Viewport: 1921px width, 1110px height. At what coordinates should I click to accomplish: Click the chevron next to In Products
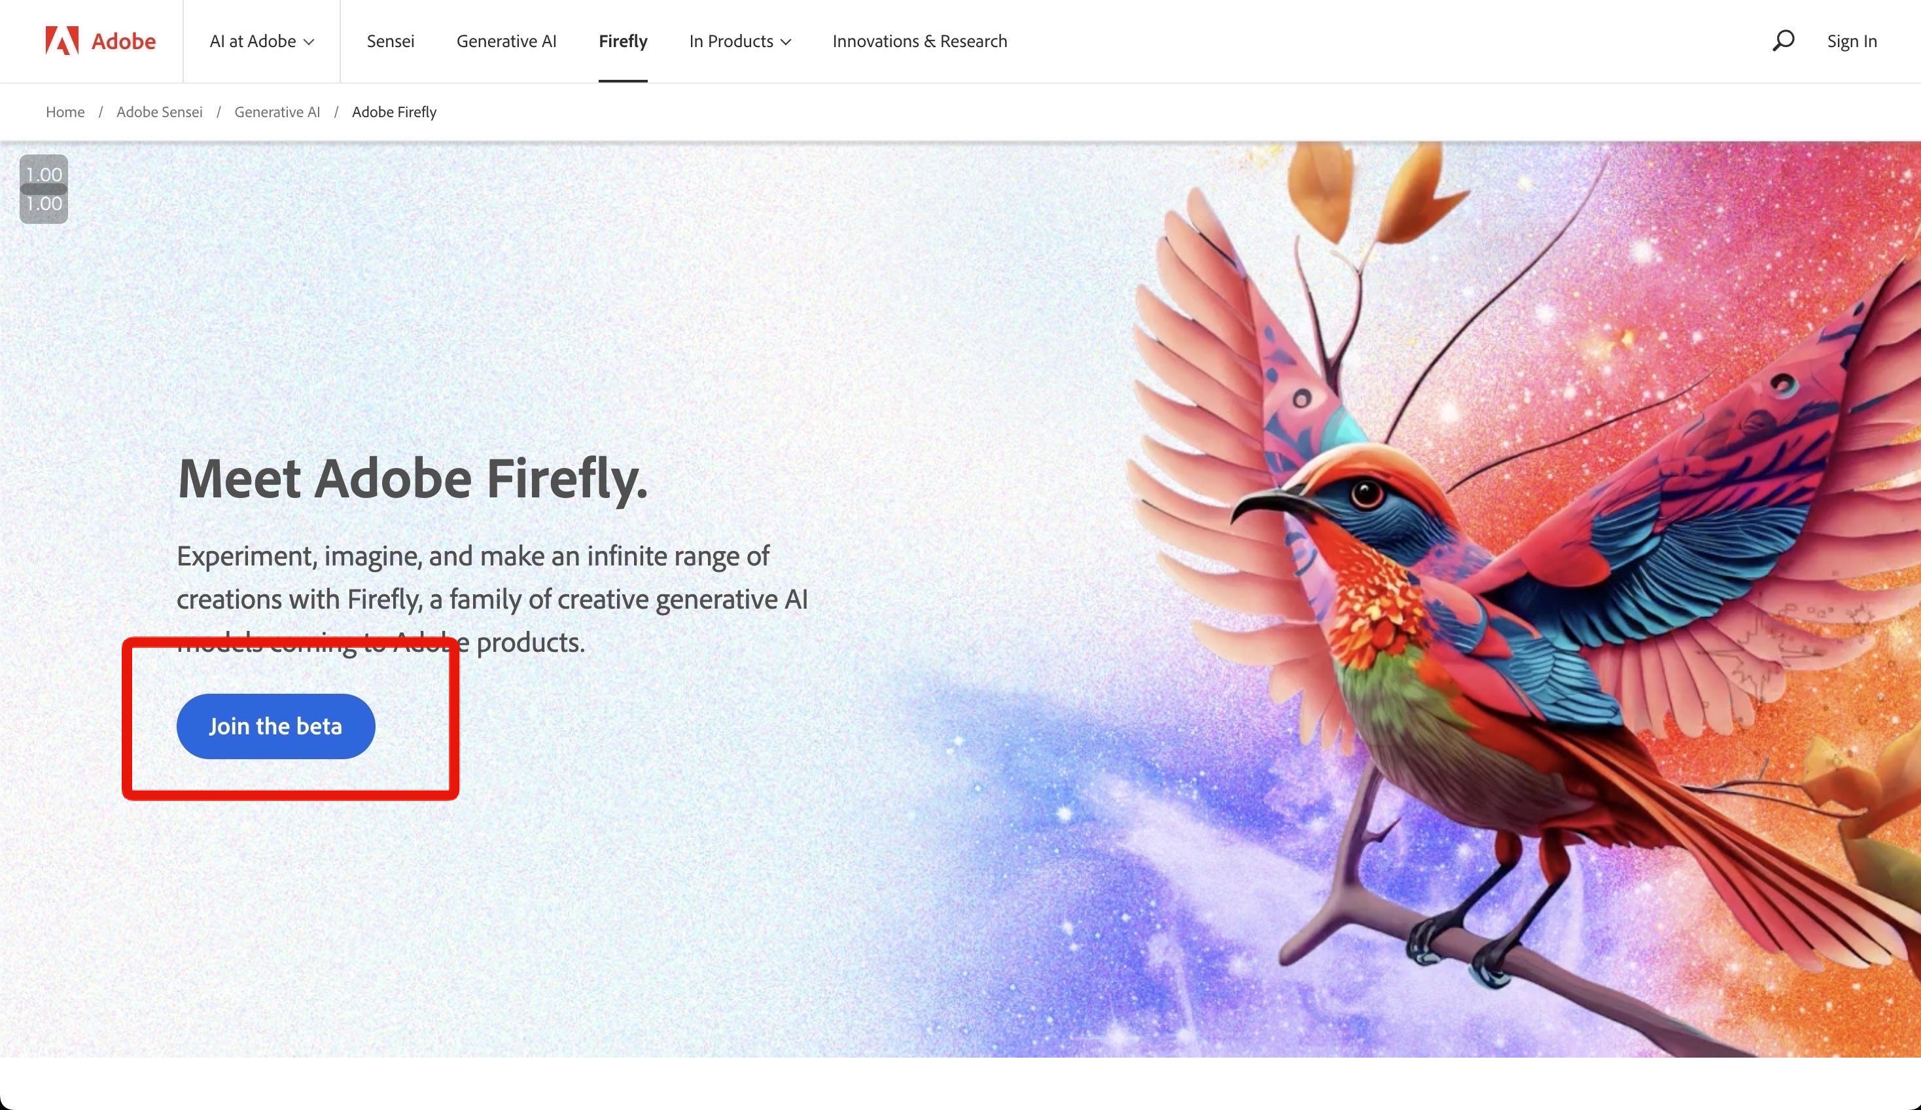tap(786, 43)
